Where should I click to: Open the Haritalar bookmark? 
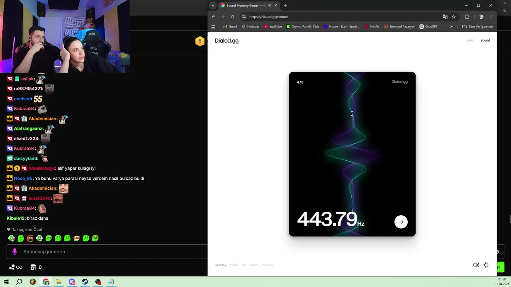coord(250,27)
